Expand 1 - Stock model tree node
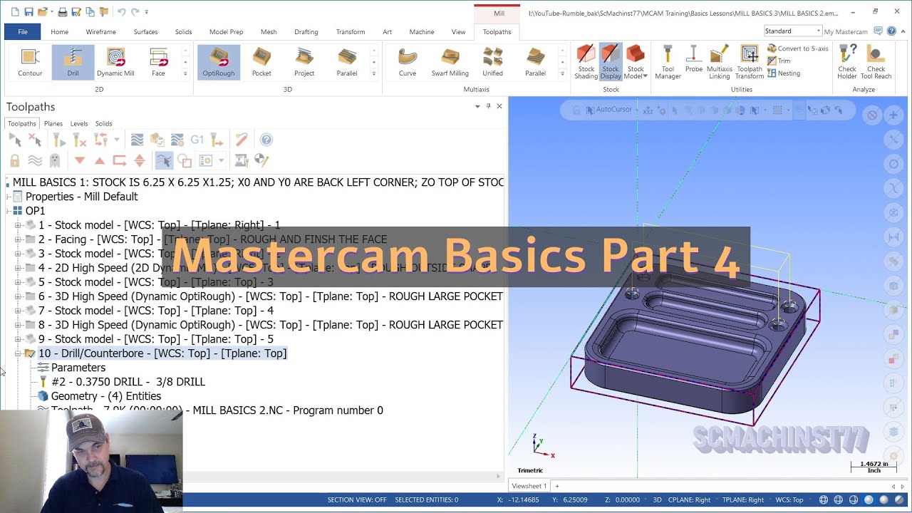Screen dimensions: 912x513 click(x=18, y=225)
